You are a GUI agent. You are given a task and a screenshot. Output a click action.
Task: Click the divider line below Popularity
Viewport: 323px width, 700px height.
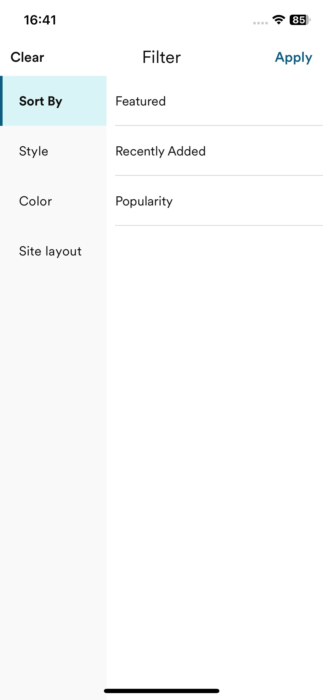(x=219, y=226)
